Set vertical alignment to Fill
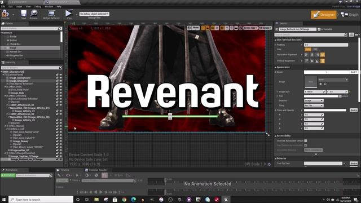361x203 pixels. pos(323,61)
